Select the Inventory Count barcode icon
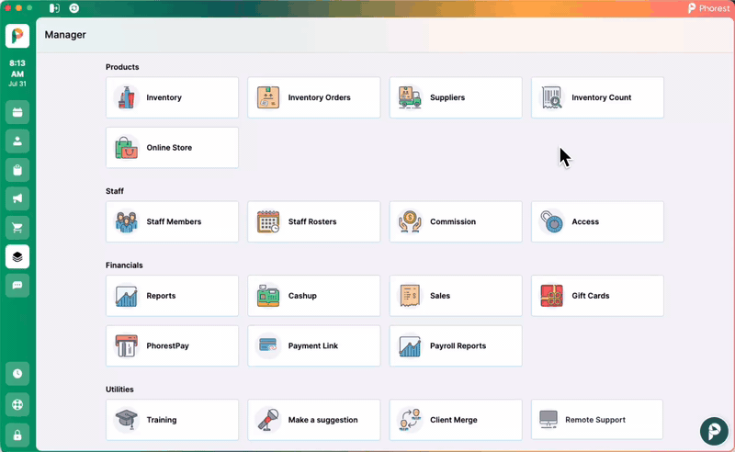The image size is (735, 452). point(552,97)
